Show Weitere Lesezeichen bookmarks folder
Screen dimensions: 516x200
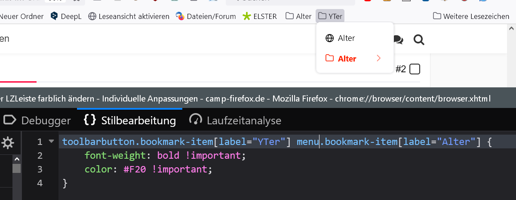tap(470, 16)
